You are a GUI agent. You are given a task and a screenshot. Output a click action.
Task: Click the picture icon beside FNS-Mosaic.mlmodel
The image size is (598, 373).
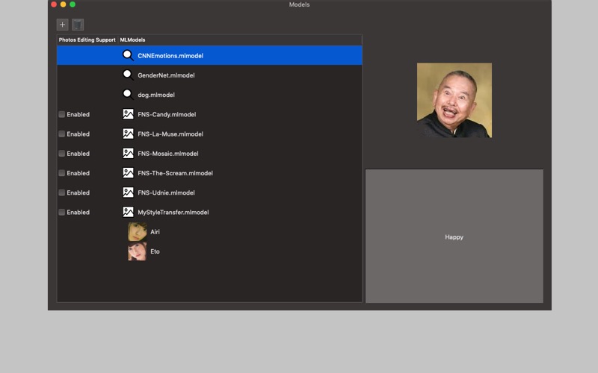pyautogui.click(x=128, y=153)
